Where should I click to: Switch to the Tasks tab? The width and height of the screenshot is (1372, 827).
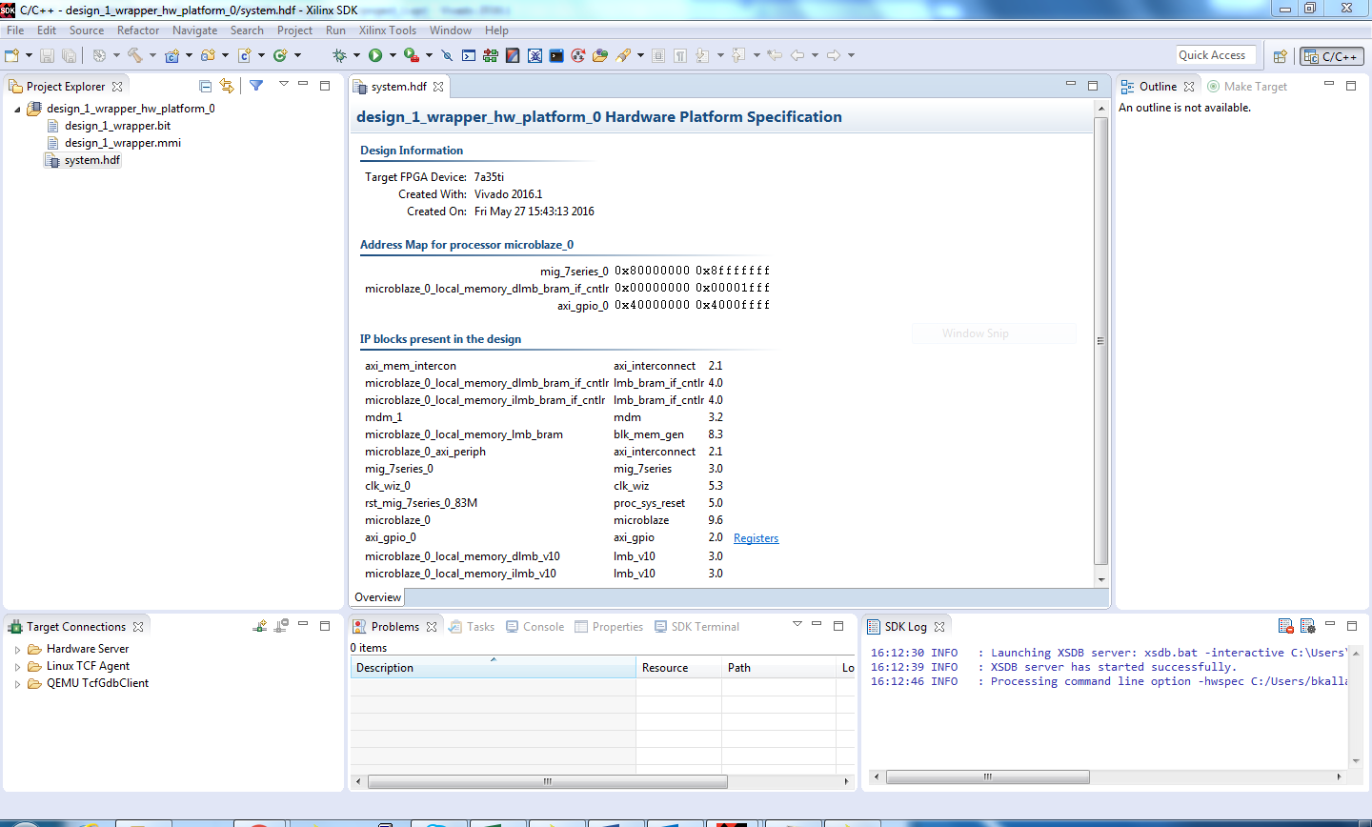472,627
